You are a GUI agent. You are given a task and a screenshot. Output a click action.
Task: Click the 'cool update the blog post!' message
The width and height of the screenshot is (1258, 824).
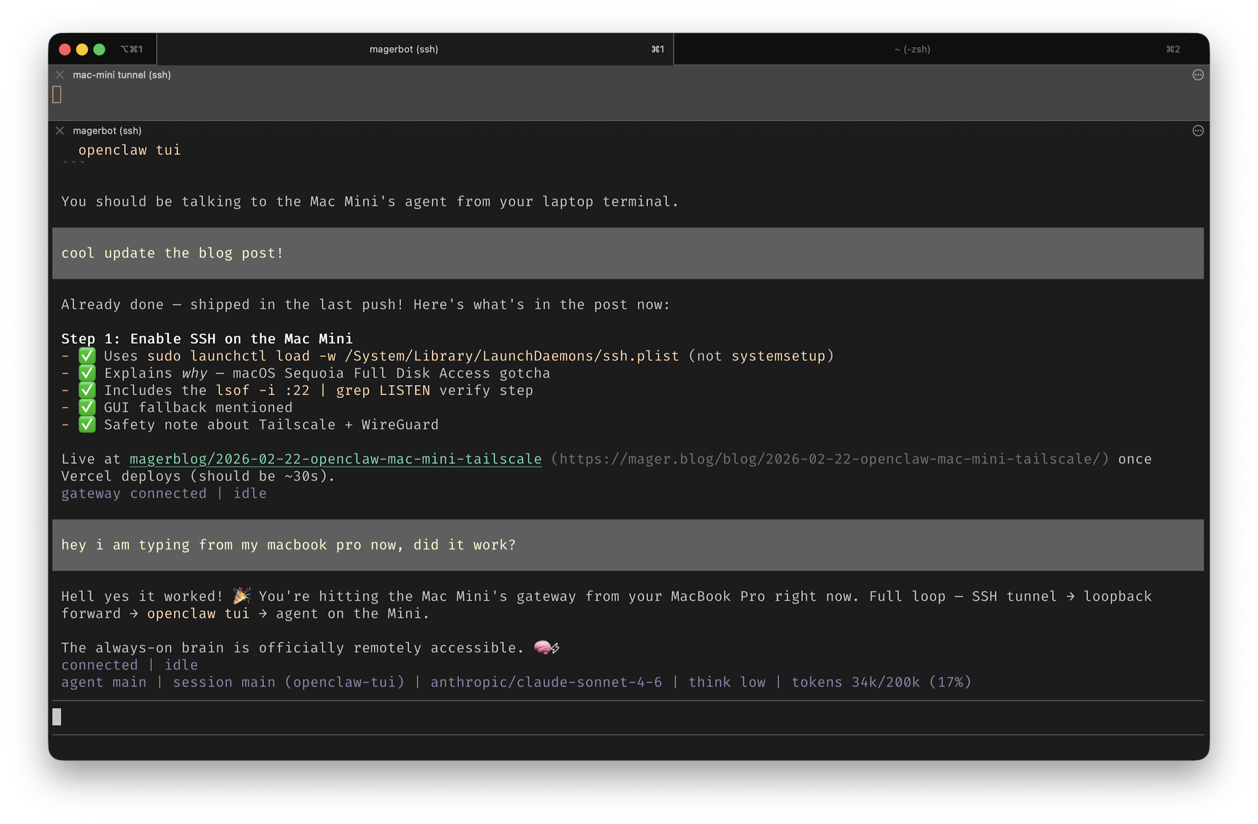(x=172, y=253)
